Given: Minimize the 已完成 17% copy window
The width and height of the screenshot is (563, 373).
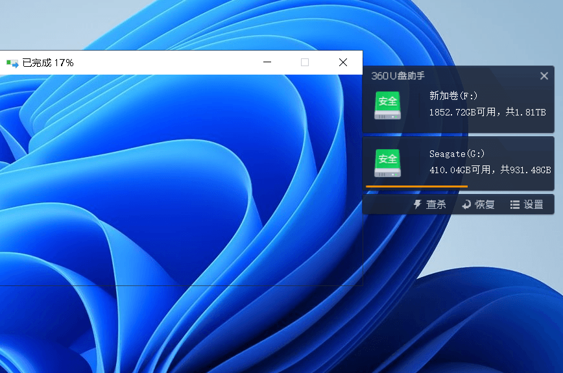Looking at the screenshot, I should [x=267, y=62].
